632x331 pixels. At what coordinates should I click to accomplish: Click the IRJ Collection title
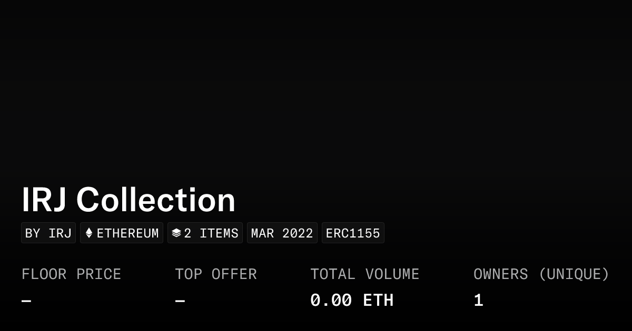click(x=129, y=200)
